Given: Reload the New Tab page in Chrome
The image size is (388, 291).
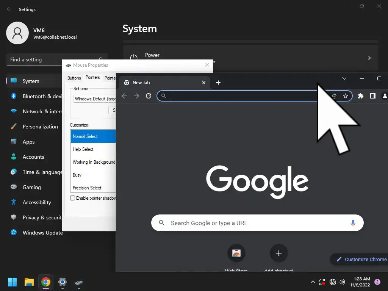Looking at the screenshot, I should (x=149, y=96).
